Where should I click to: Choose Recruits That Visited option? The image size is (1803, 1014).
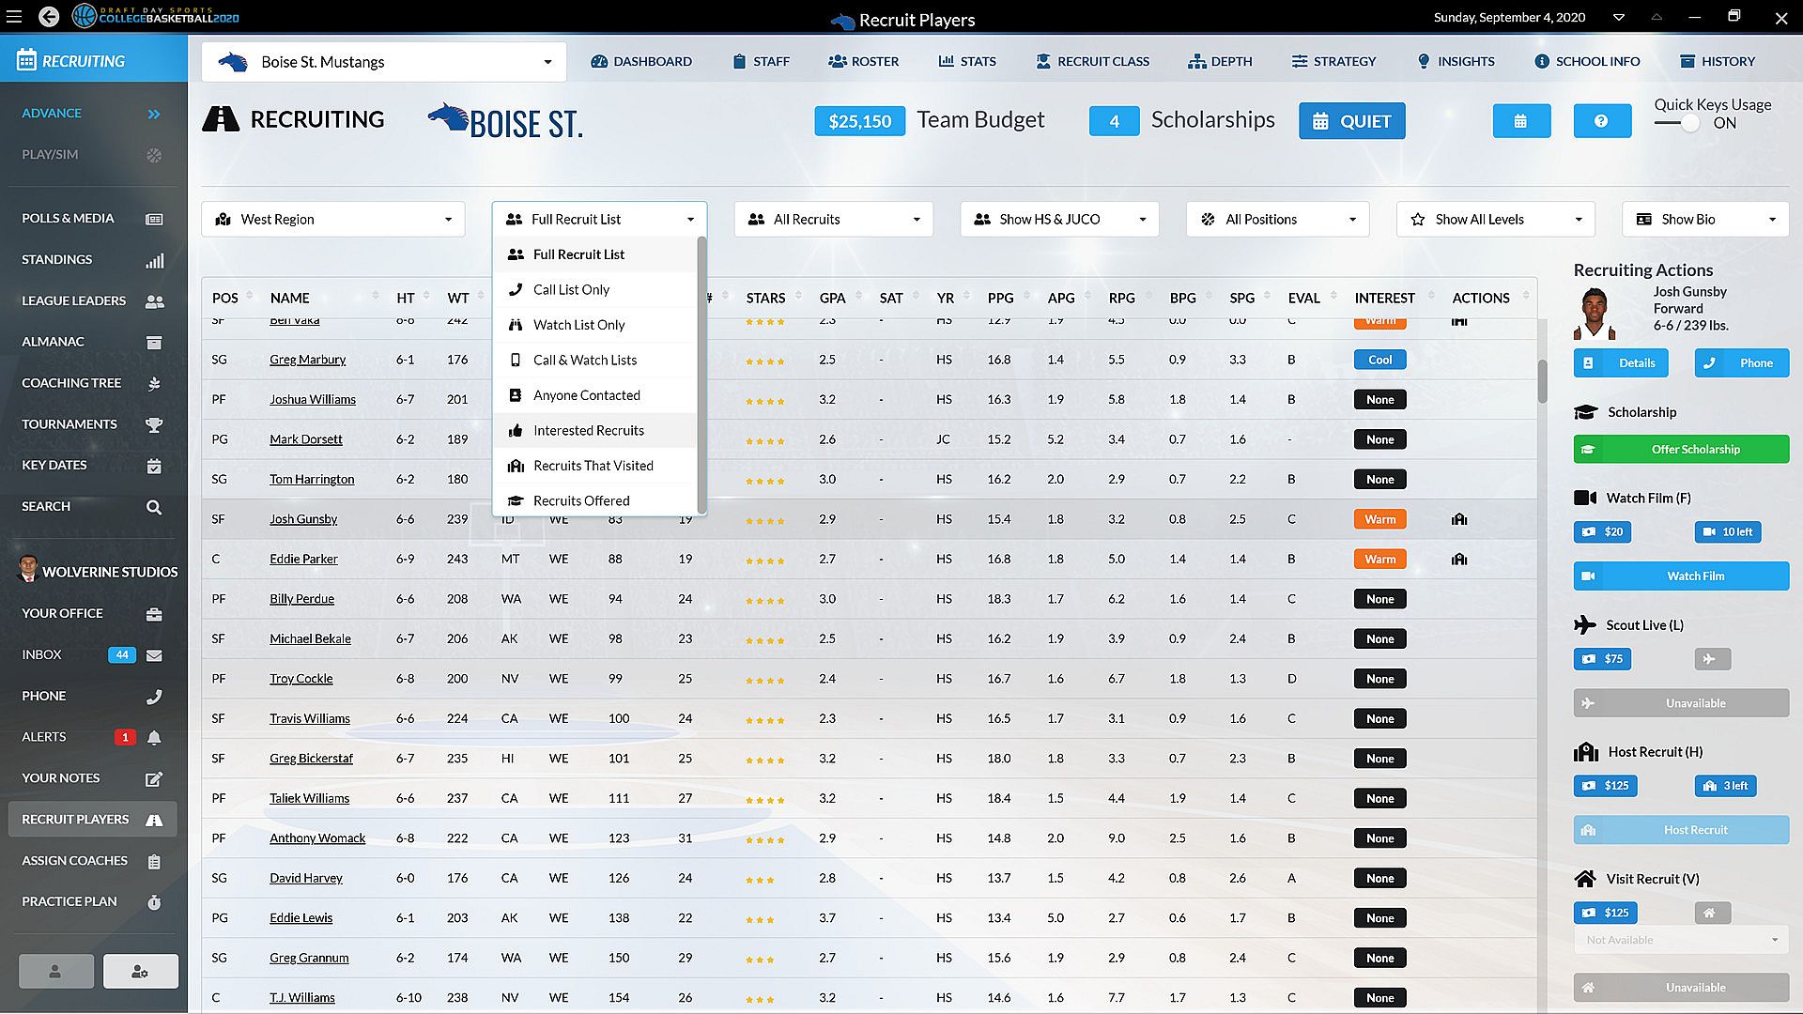pos(593,466)
